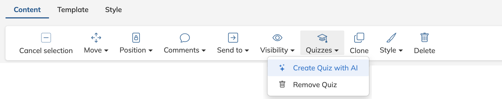Click the Delete trash can icon
Image resolution: width=502 pixels, height=99 pixels.
[x=425, y=37]
